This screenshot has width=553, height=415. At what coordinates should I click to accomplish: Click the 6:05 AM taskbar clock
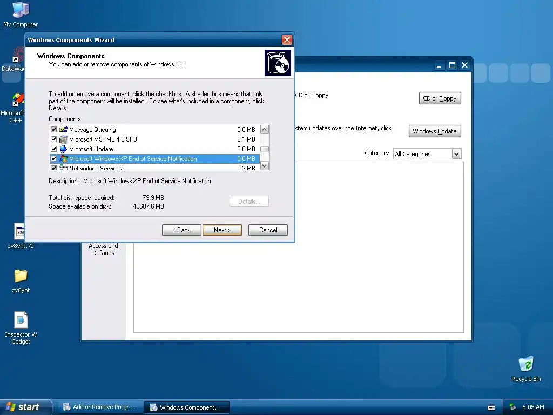(533, 407)
